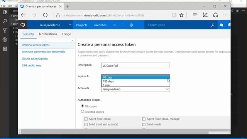Click the browser forward arrow
The image size is (247, 139).
pyautogui.click(x=34, y=15)
